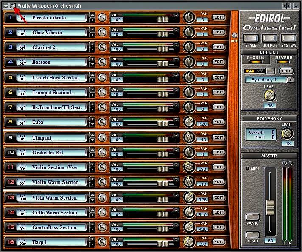Open the STYLE section
Screen dimensions: 302x252
[251, 38]
